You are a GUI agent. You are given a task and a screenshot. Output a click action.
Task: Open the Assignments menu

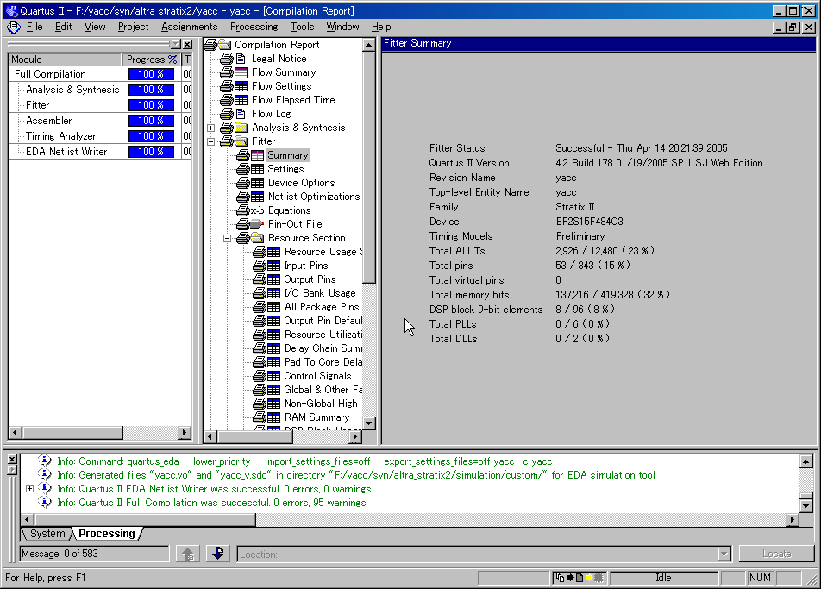coord(190,27)
